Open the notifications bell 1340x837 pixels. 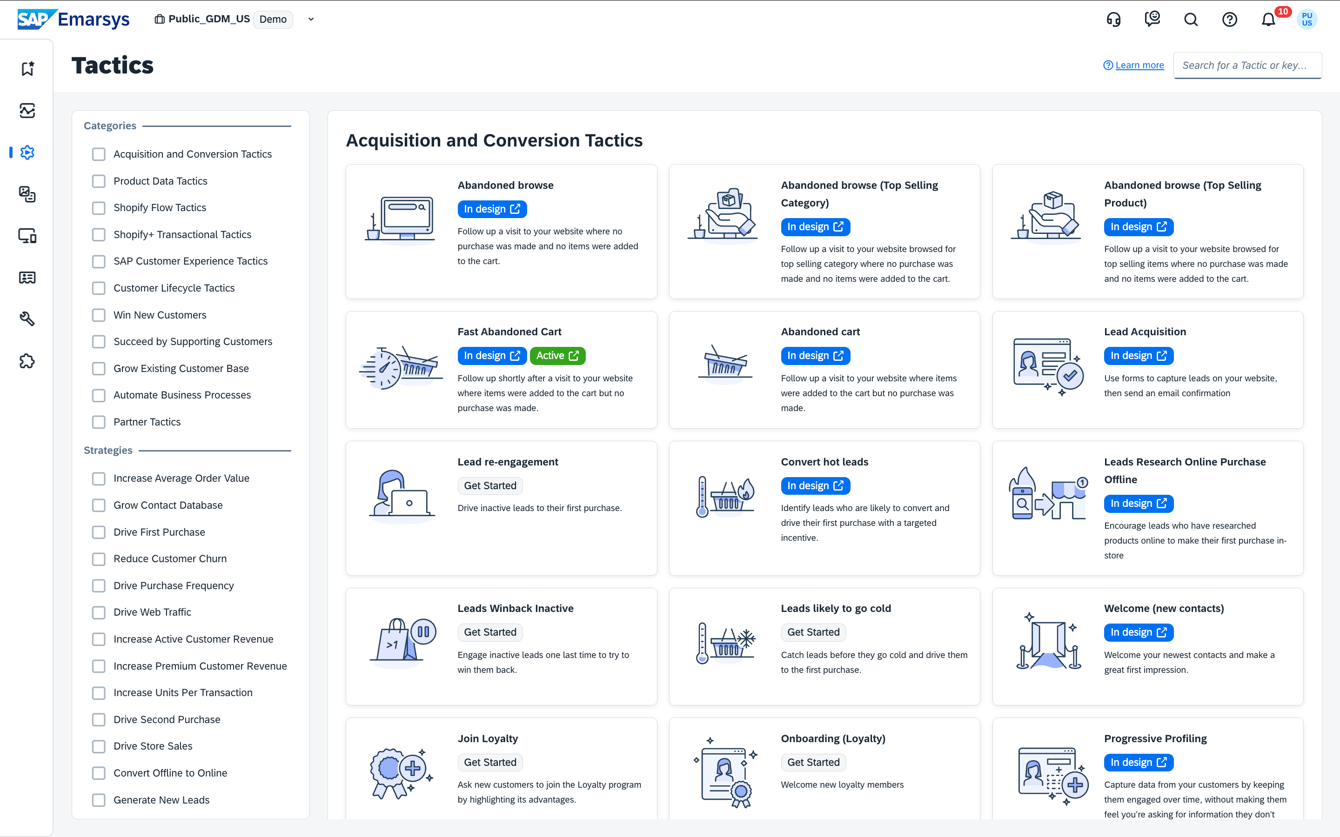click(x=1268, y=20)
